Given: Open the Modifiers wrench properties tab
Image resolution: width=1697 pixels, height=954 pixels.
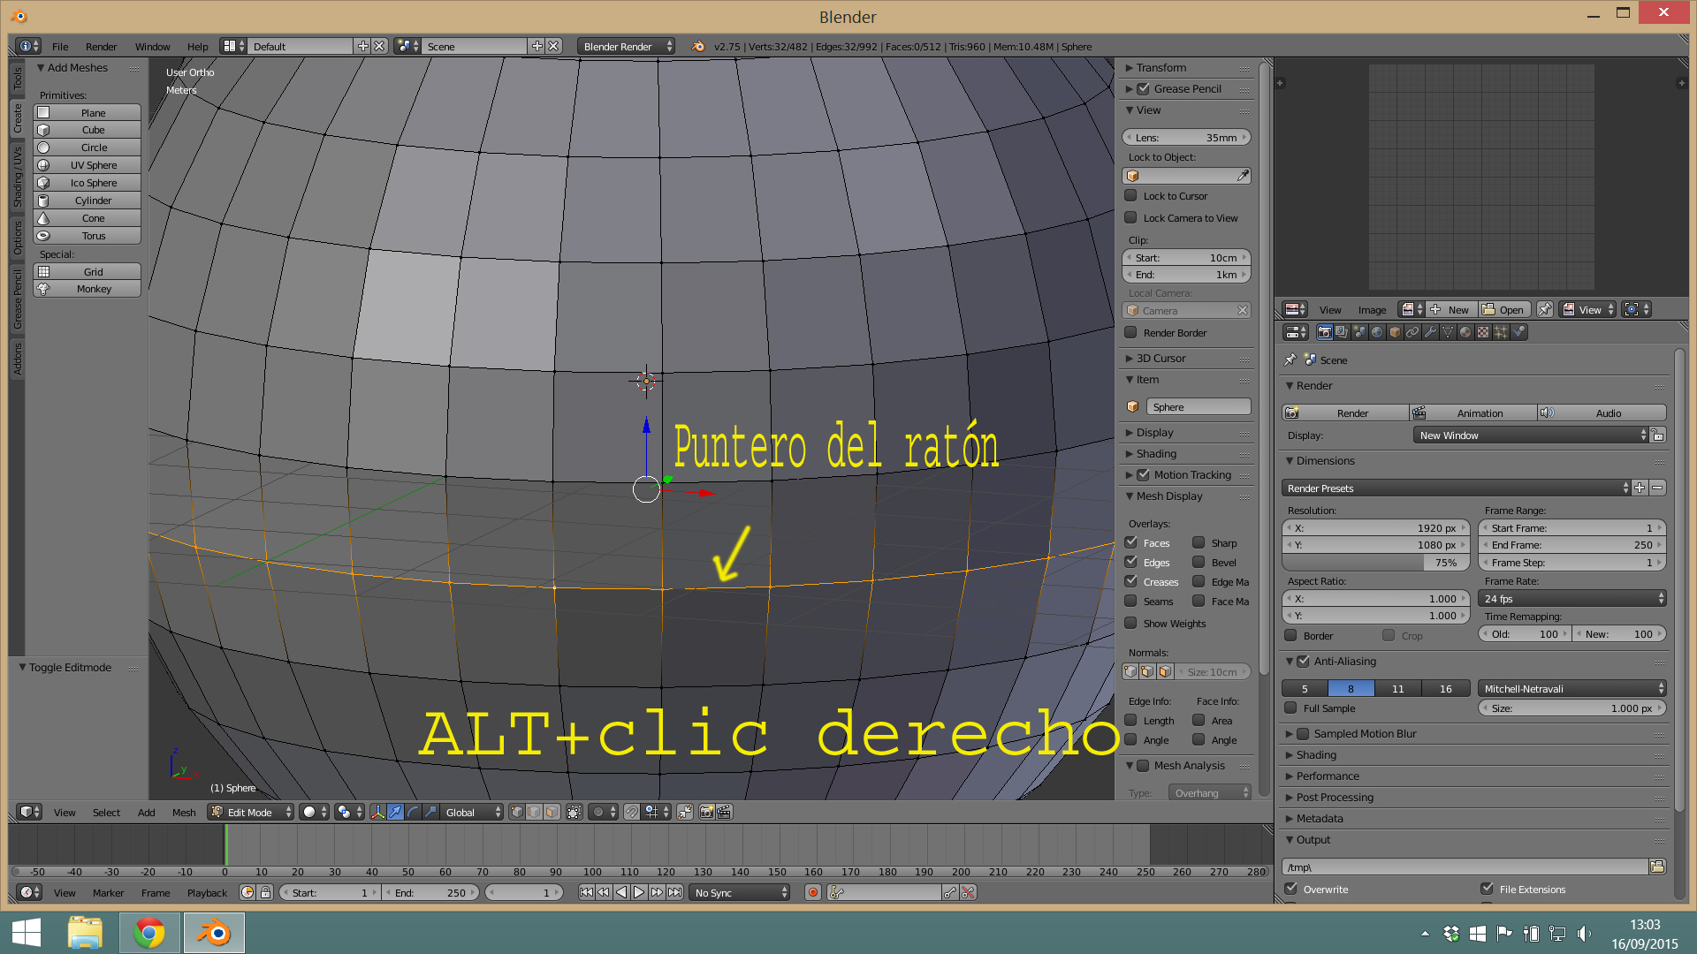Looking at the screenshot, I should pos(1430,332).
